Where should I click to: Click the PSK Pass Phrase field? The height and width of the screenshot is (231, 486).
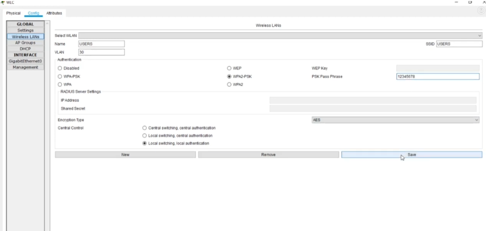pyautogui.click(x=438, y=76)
